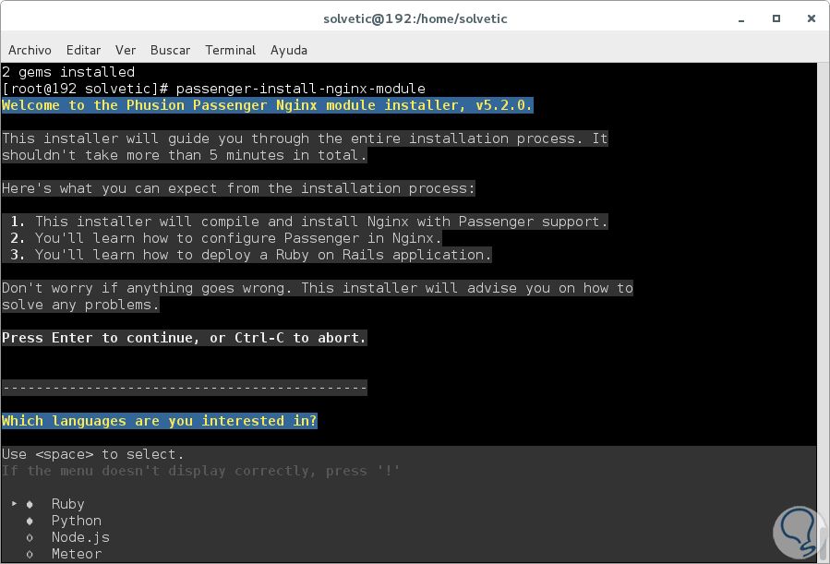Click the speech bubble chat icon

coord(796,533)
